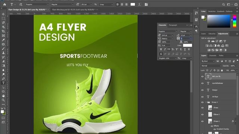This screenshot has width=239, height=134.
Task: Click left align text in options bar
Action: pyautogui.click(x=118, y=4)
